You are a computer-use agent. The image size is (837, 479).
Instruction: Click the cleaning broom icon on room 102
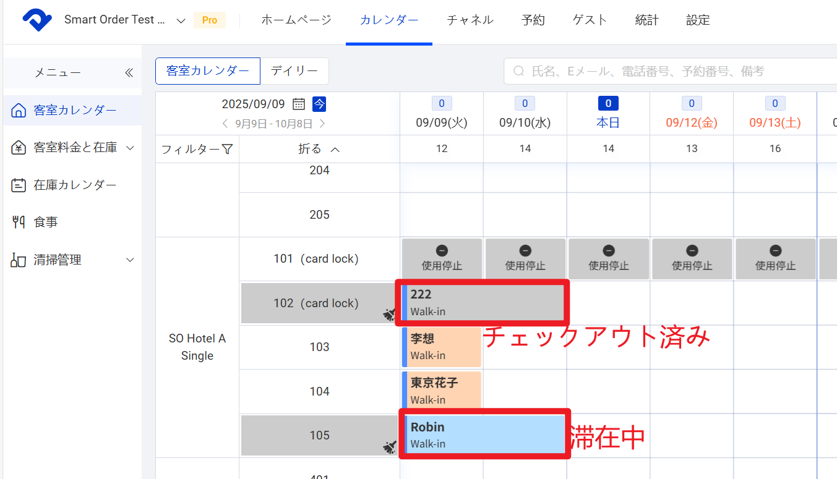click(x=389, y=315)
